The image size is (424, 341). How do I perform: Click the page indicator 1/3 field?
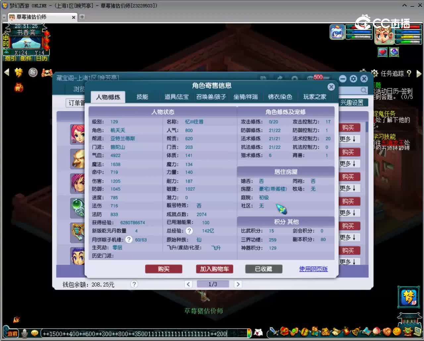(213, 284)
